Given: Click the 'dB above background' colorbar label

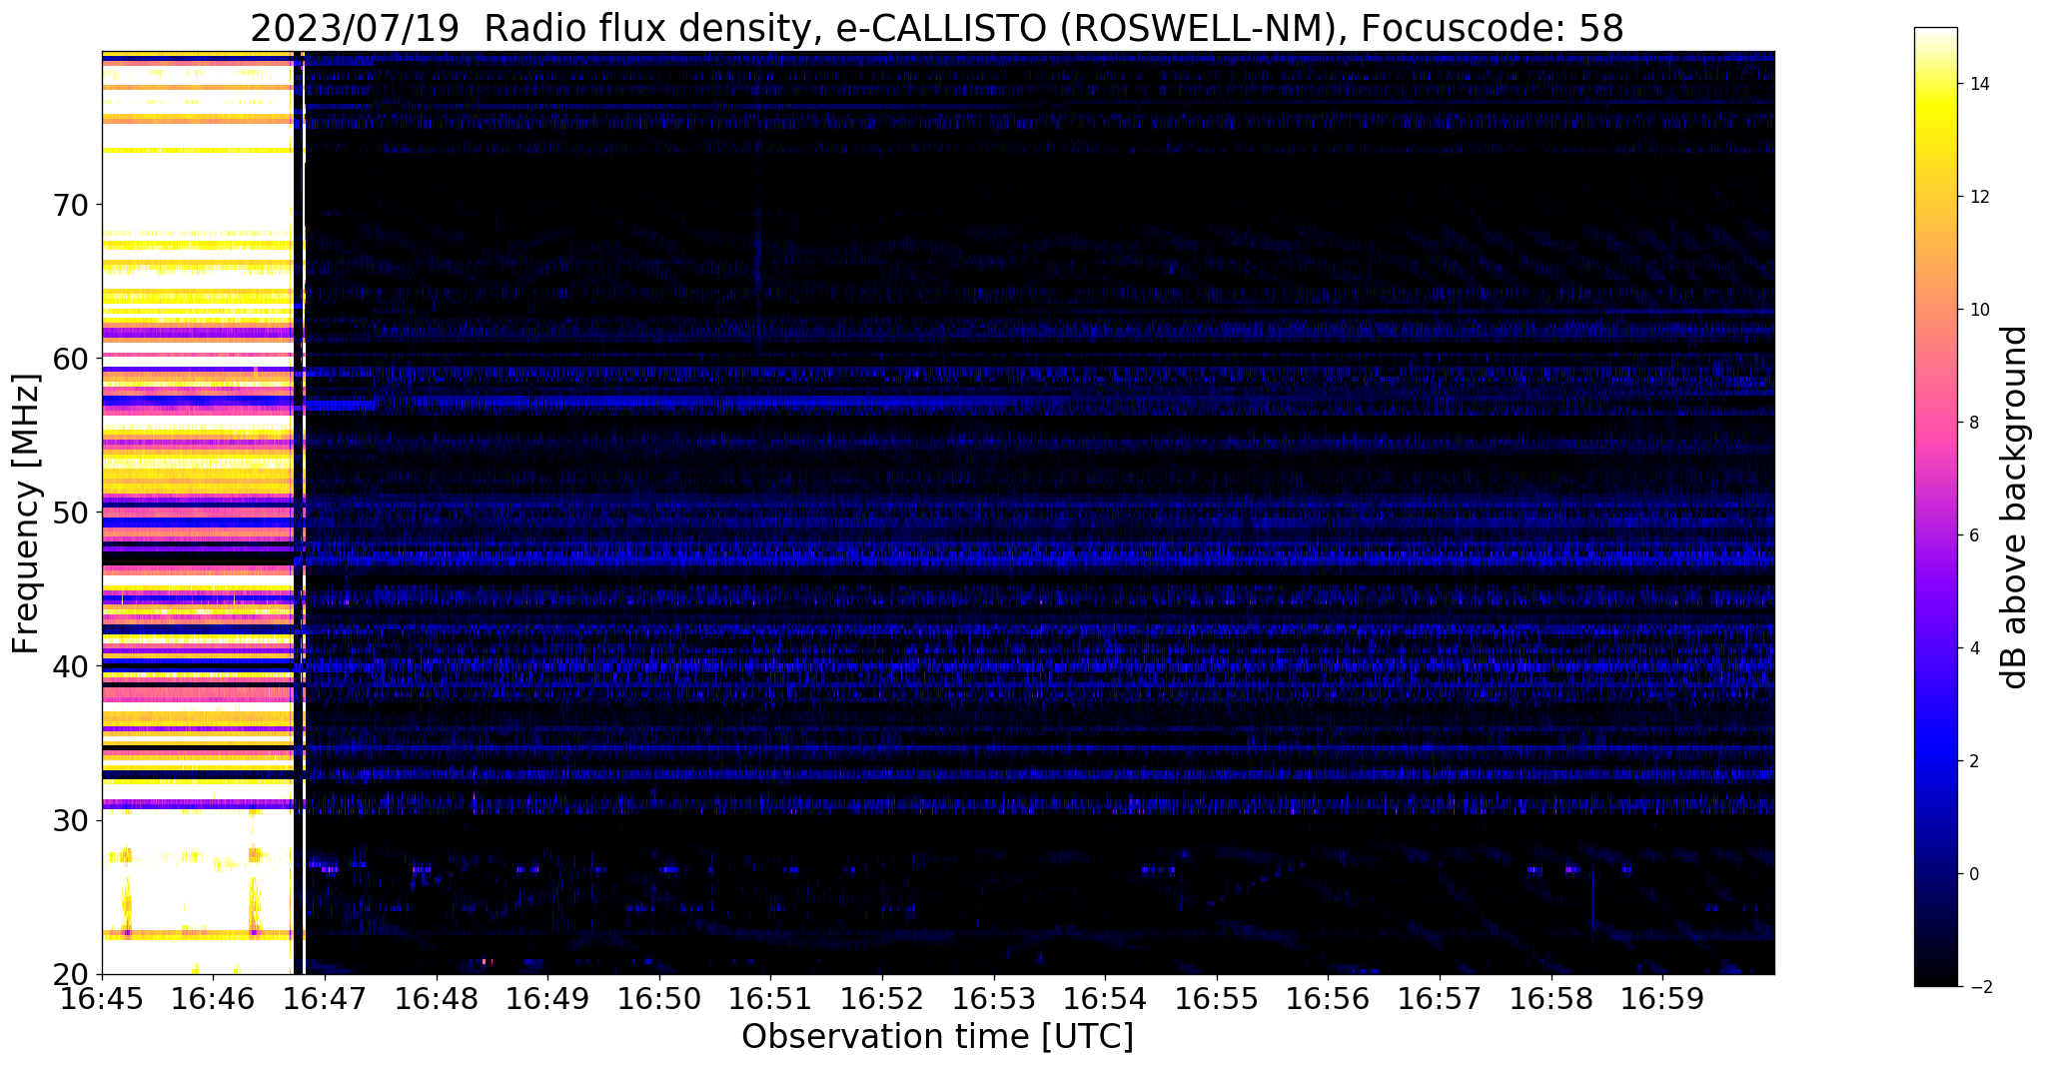Looking at the screenshot, I should coord(2015,508).
